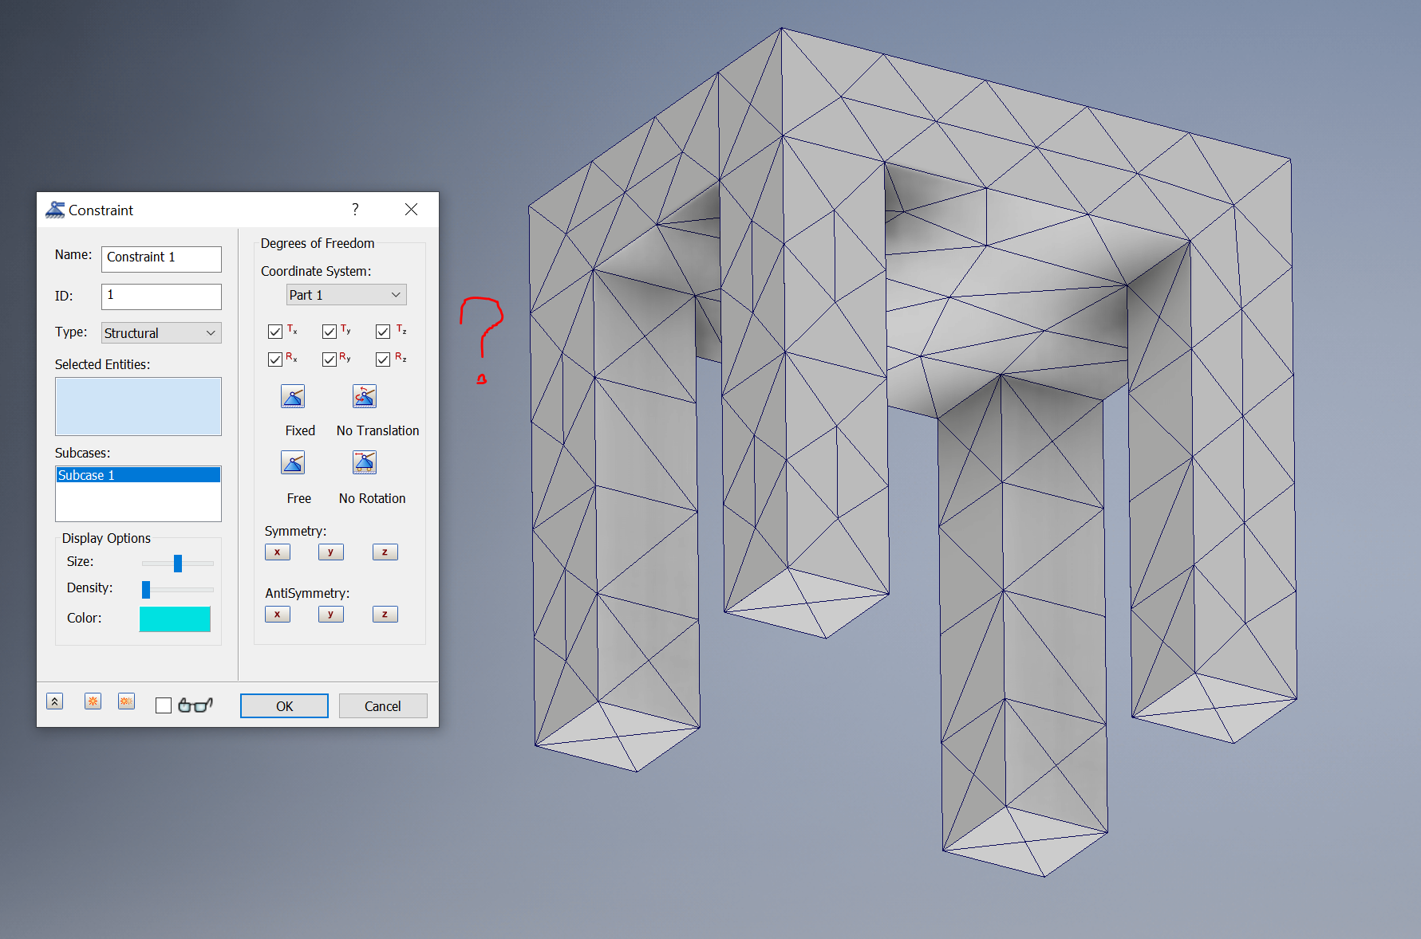Click the collapse dialog chevron icon
The image size is (1421, 939).
[x=54, y=701]
